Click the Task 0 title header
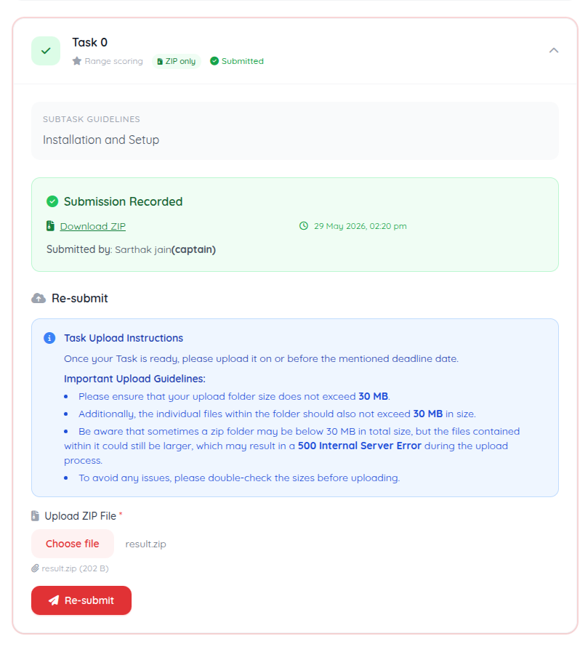Screen dimensions: 588x652 [x=90, y=42]
